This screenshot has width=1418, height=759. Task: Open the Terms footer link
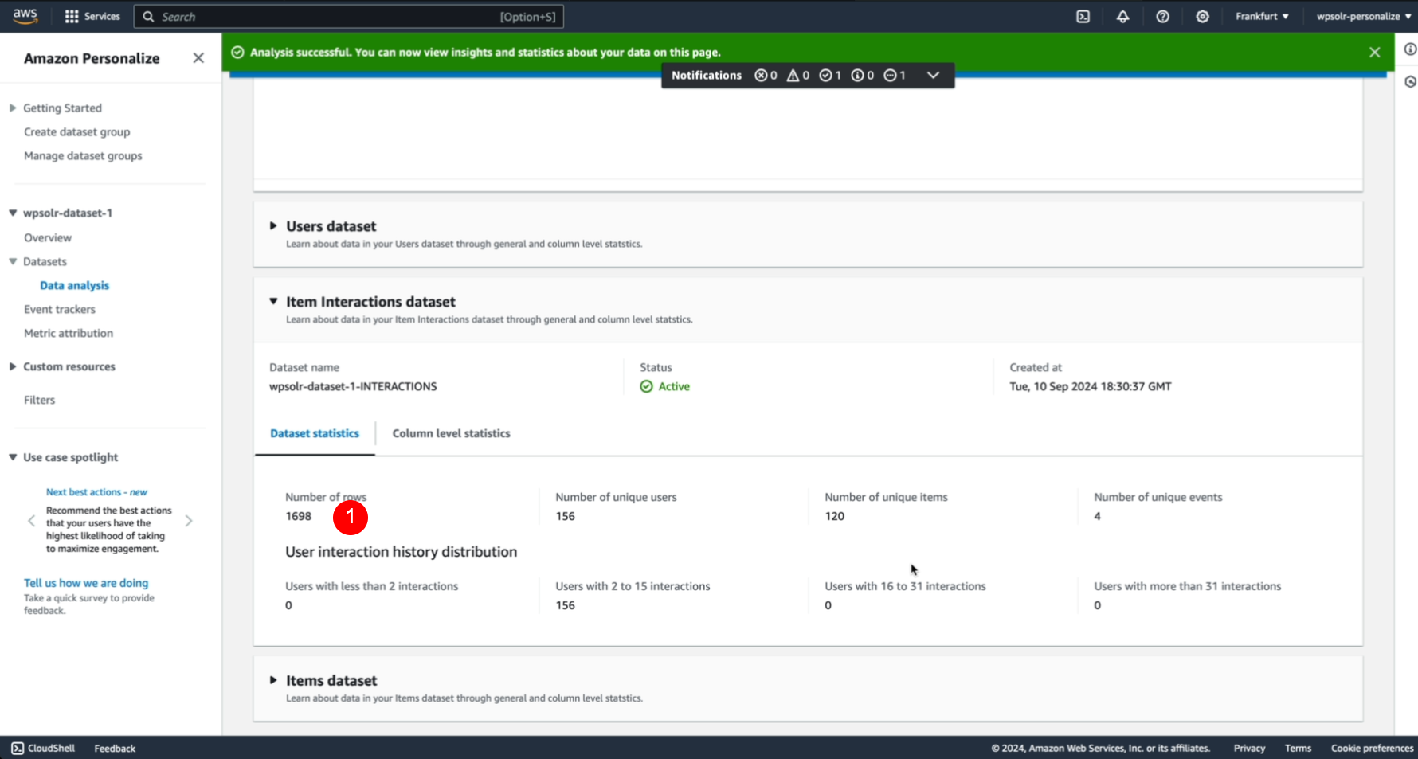(1298, 748)
